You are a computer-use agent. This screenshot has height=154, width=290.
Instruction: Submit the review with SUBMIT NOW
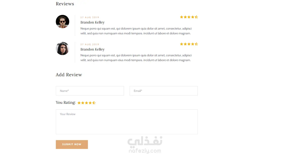72,144
